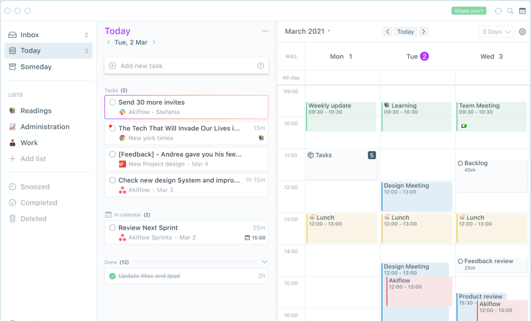
Task: Click the Whats new? button
Action: pyautogui.click(x=469, y=11)
